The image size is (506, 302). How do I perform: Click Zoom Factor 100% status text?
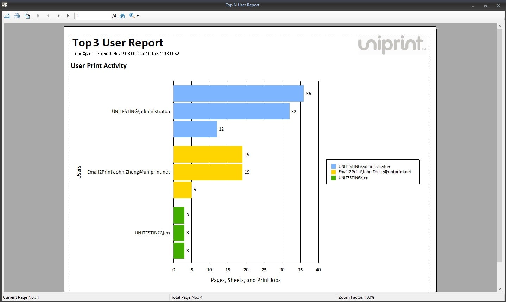[x=356, y=297]
